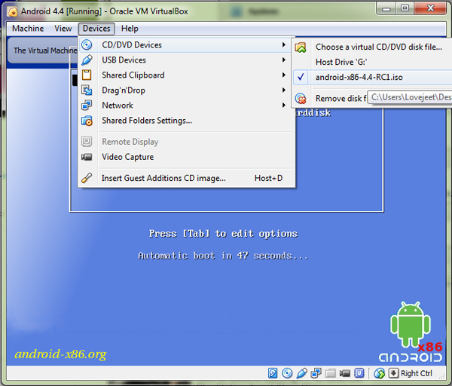Select Network menu entry
Screen dimensions: 452x386
pyautogui.click(x=187, y=106)
